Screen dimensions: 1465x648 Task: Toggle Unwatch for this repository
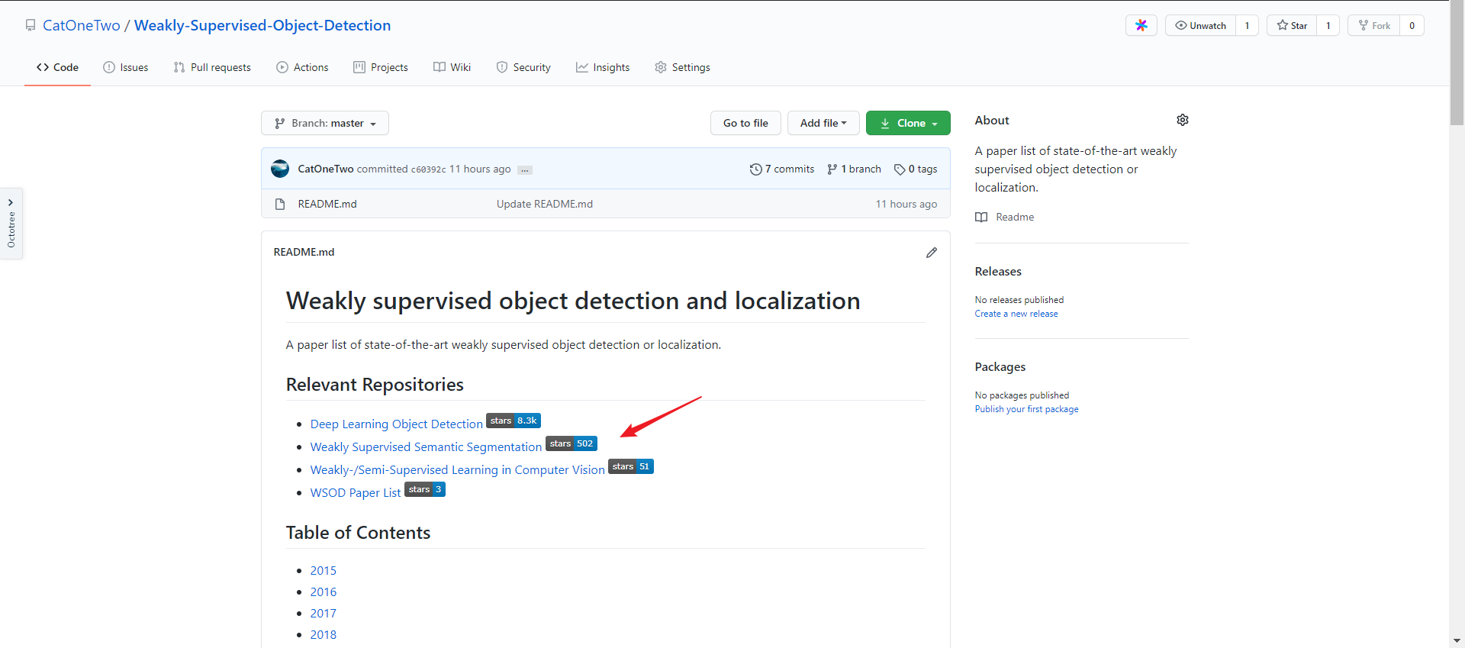(1201, 25)
